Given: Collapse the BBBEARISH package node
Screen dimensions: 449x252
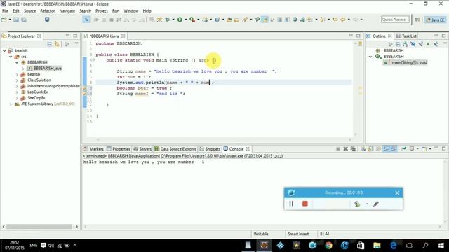Looking at the screenshot, I should coord(17,62).
